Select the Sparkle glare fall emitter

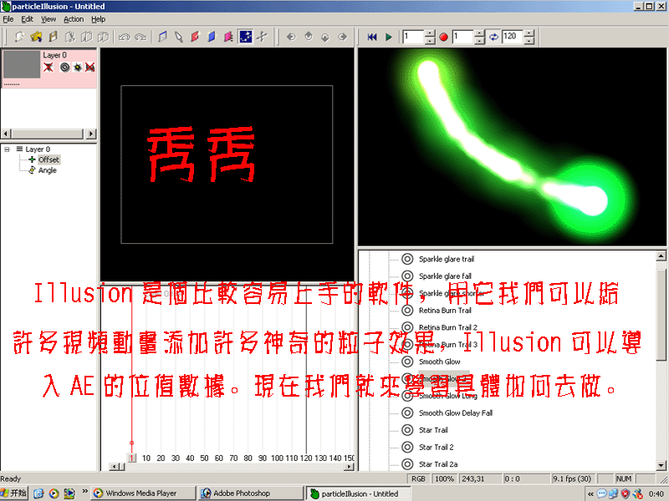click(445, 276)
